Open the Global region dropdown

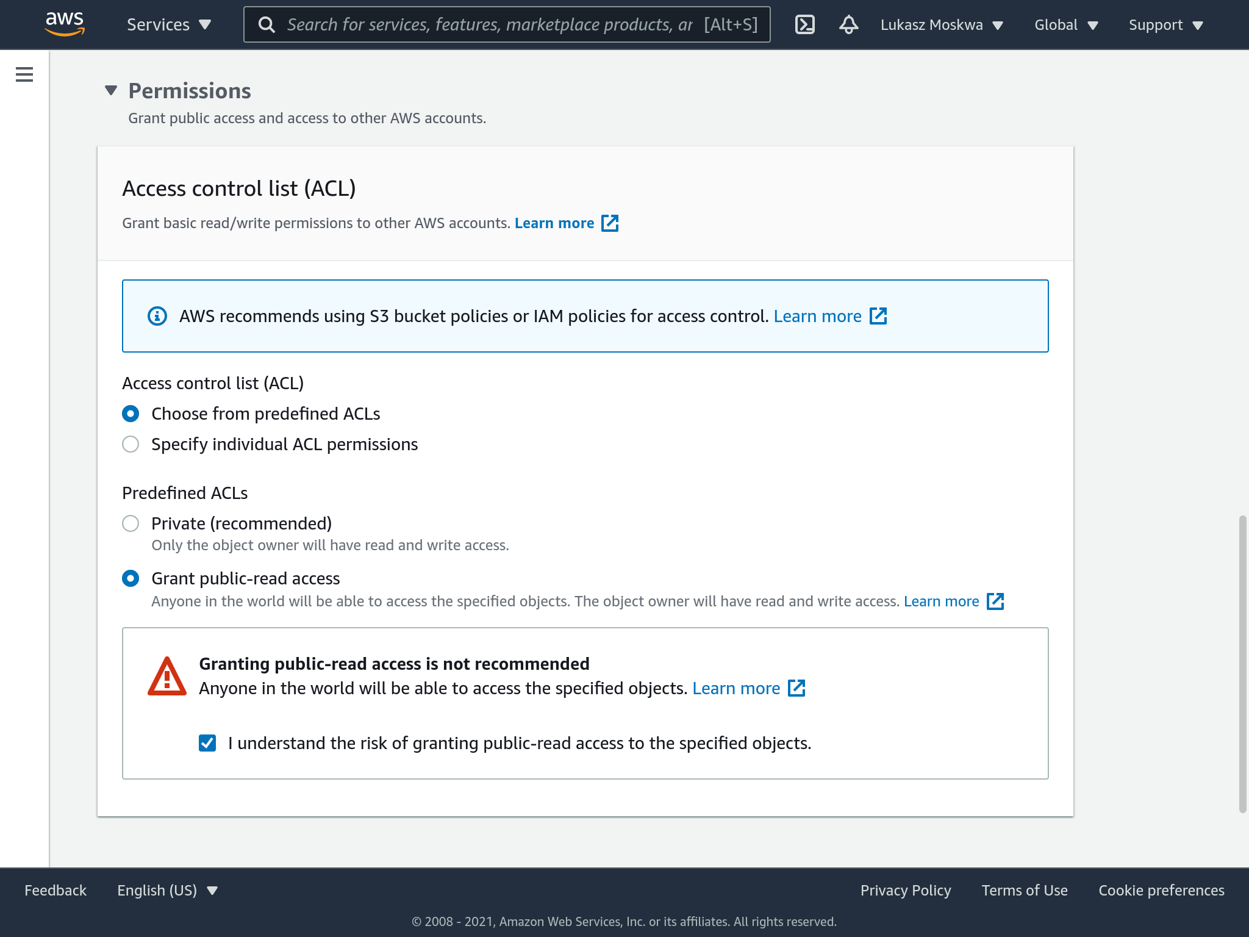click(1065, 25)
